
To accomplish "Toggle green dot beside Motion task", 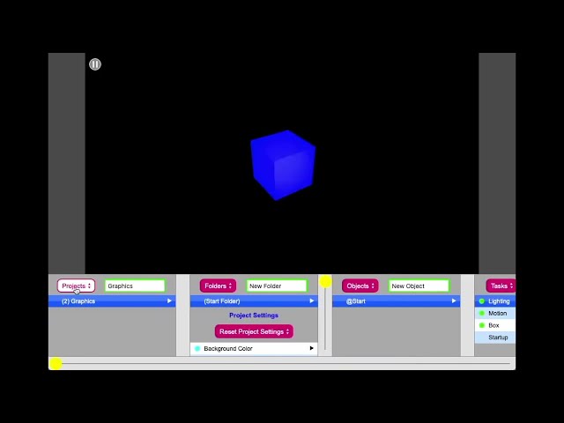I will click(482, 314).
